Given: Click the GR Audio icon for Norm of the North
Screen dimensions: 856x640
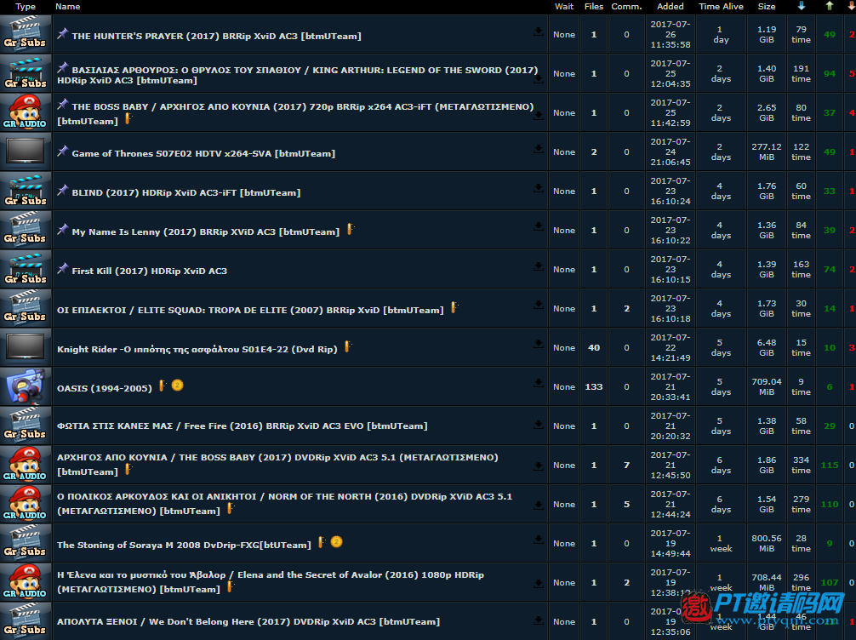Looking at the screenshot, I should pyautogui.click(x=26, y=504).
